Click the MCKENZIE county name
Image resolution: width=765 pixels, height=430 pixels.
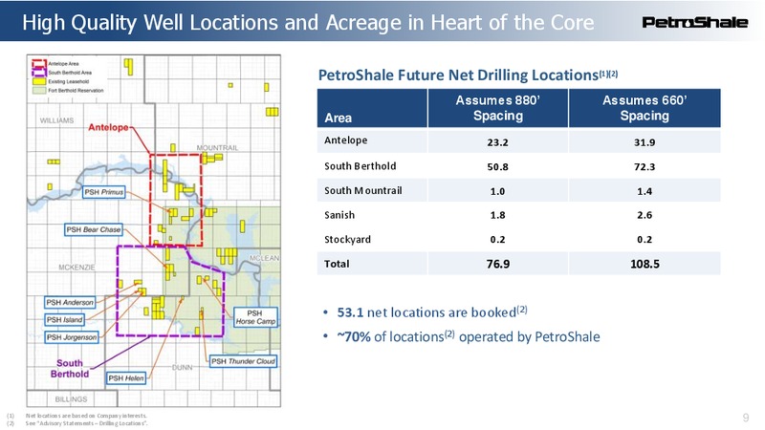tap(76, 268)
